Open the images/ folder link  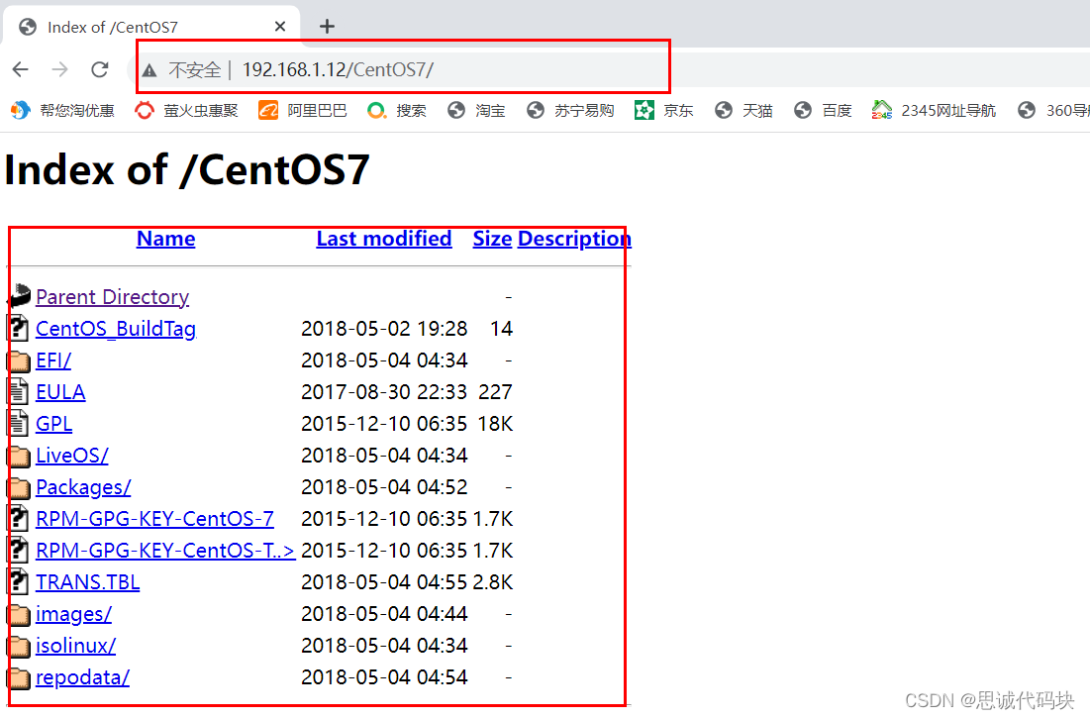73,615
